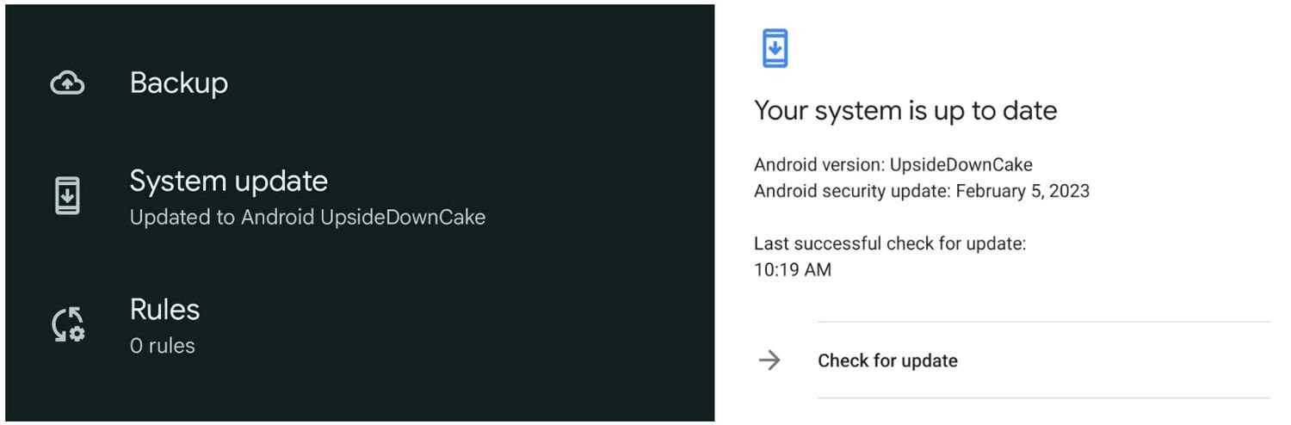1291x425 pixels.
Task: Click the Backup cloud upload icon
Action: point(67,83)
